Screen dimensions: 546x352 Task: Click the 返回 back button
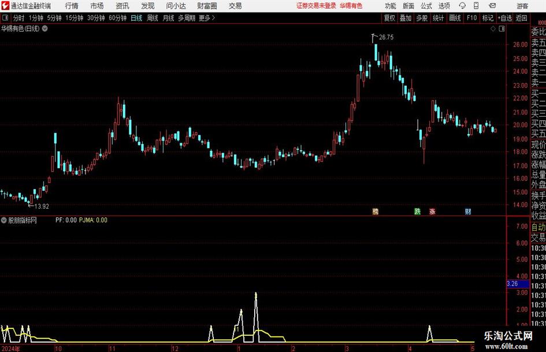(x=521, y=18)
